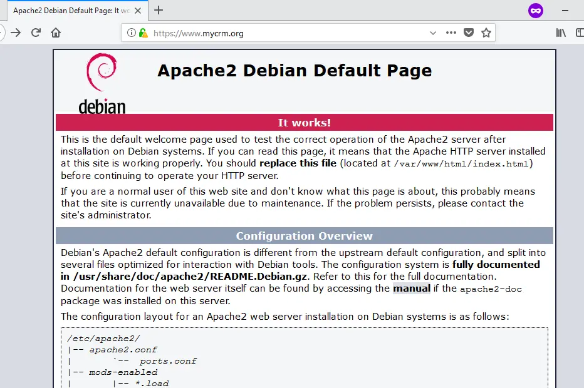
Task: Click the /etc/apache2/ line in tree
Action: click(x=103, y=339)
